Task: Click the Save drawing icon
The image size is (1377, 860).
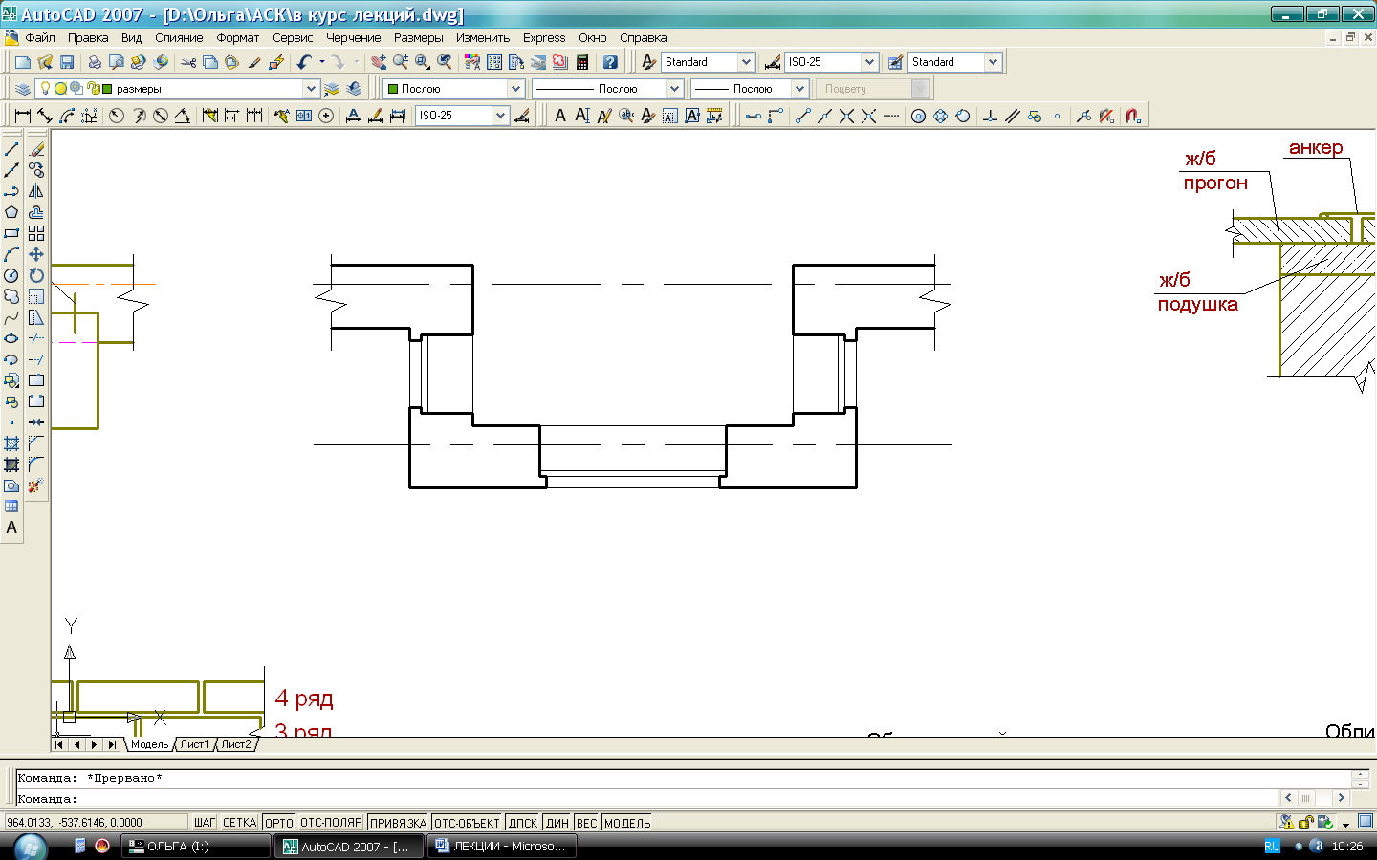Action: (67, 62)
